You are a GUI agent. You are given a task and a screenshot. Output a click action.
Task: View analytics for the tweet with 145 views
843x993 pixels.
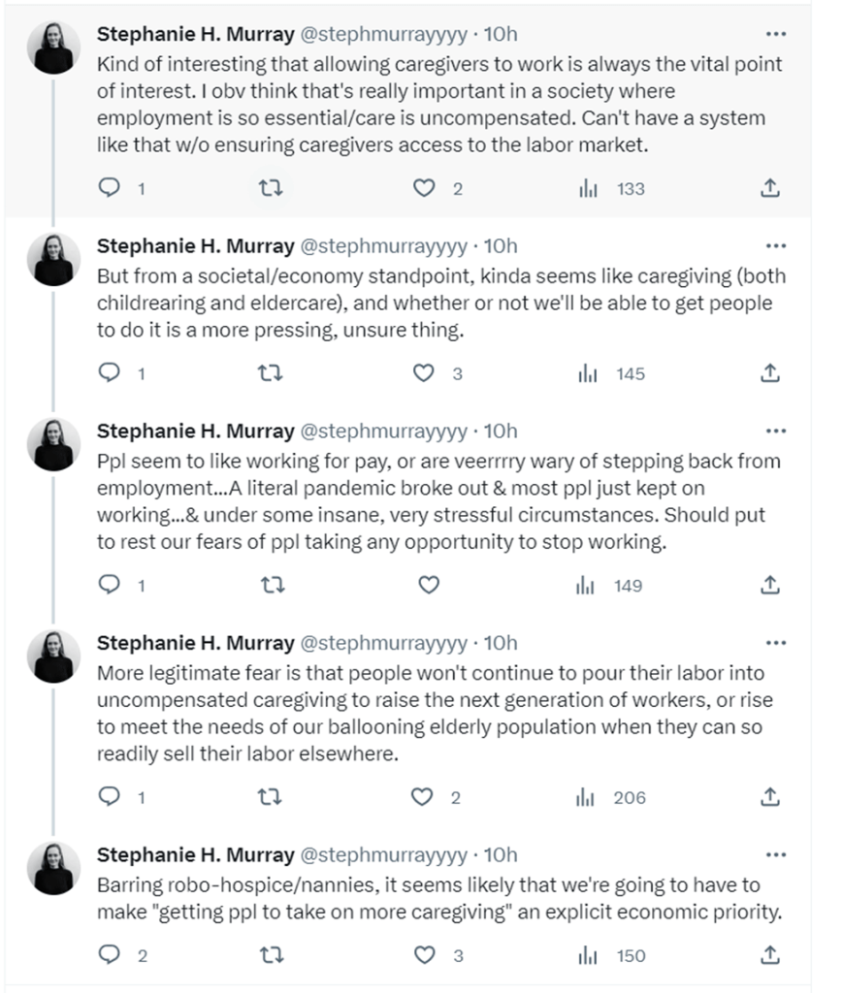click(587, 373)
